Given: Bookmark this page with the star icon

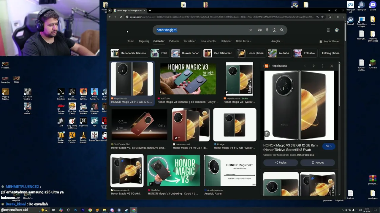Looking at the screenshot, I should 322,17.
